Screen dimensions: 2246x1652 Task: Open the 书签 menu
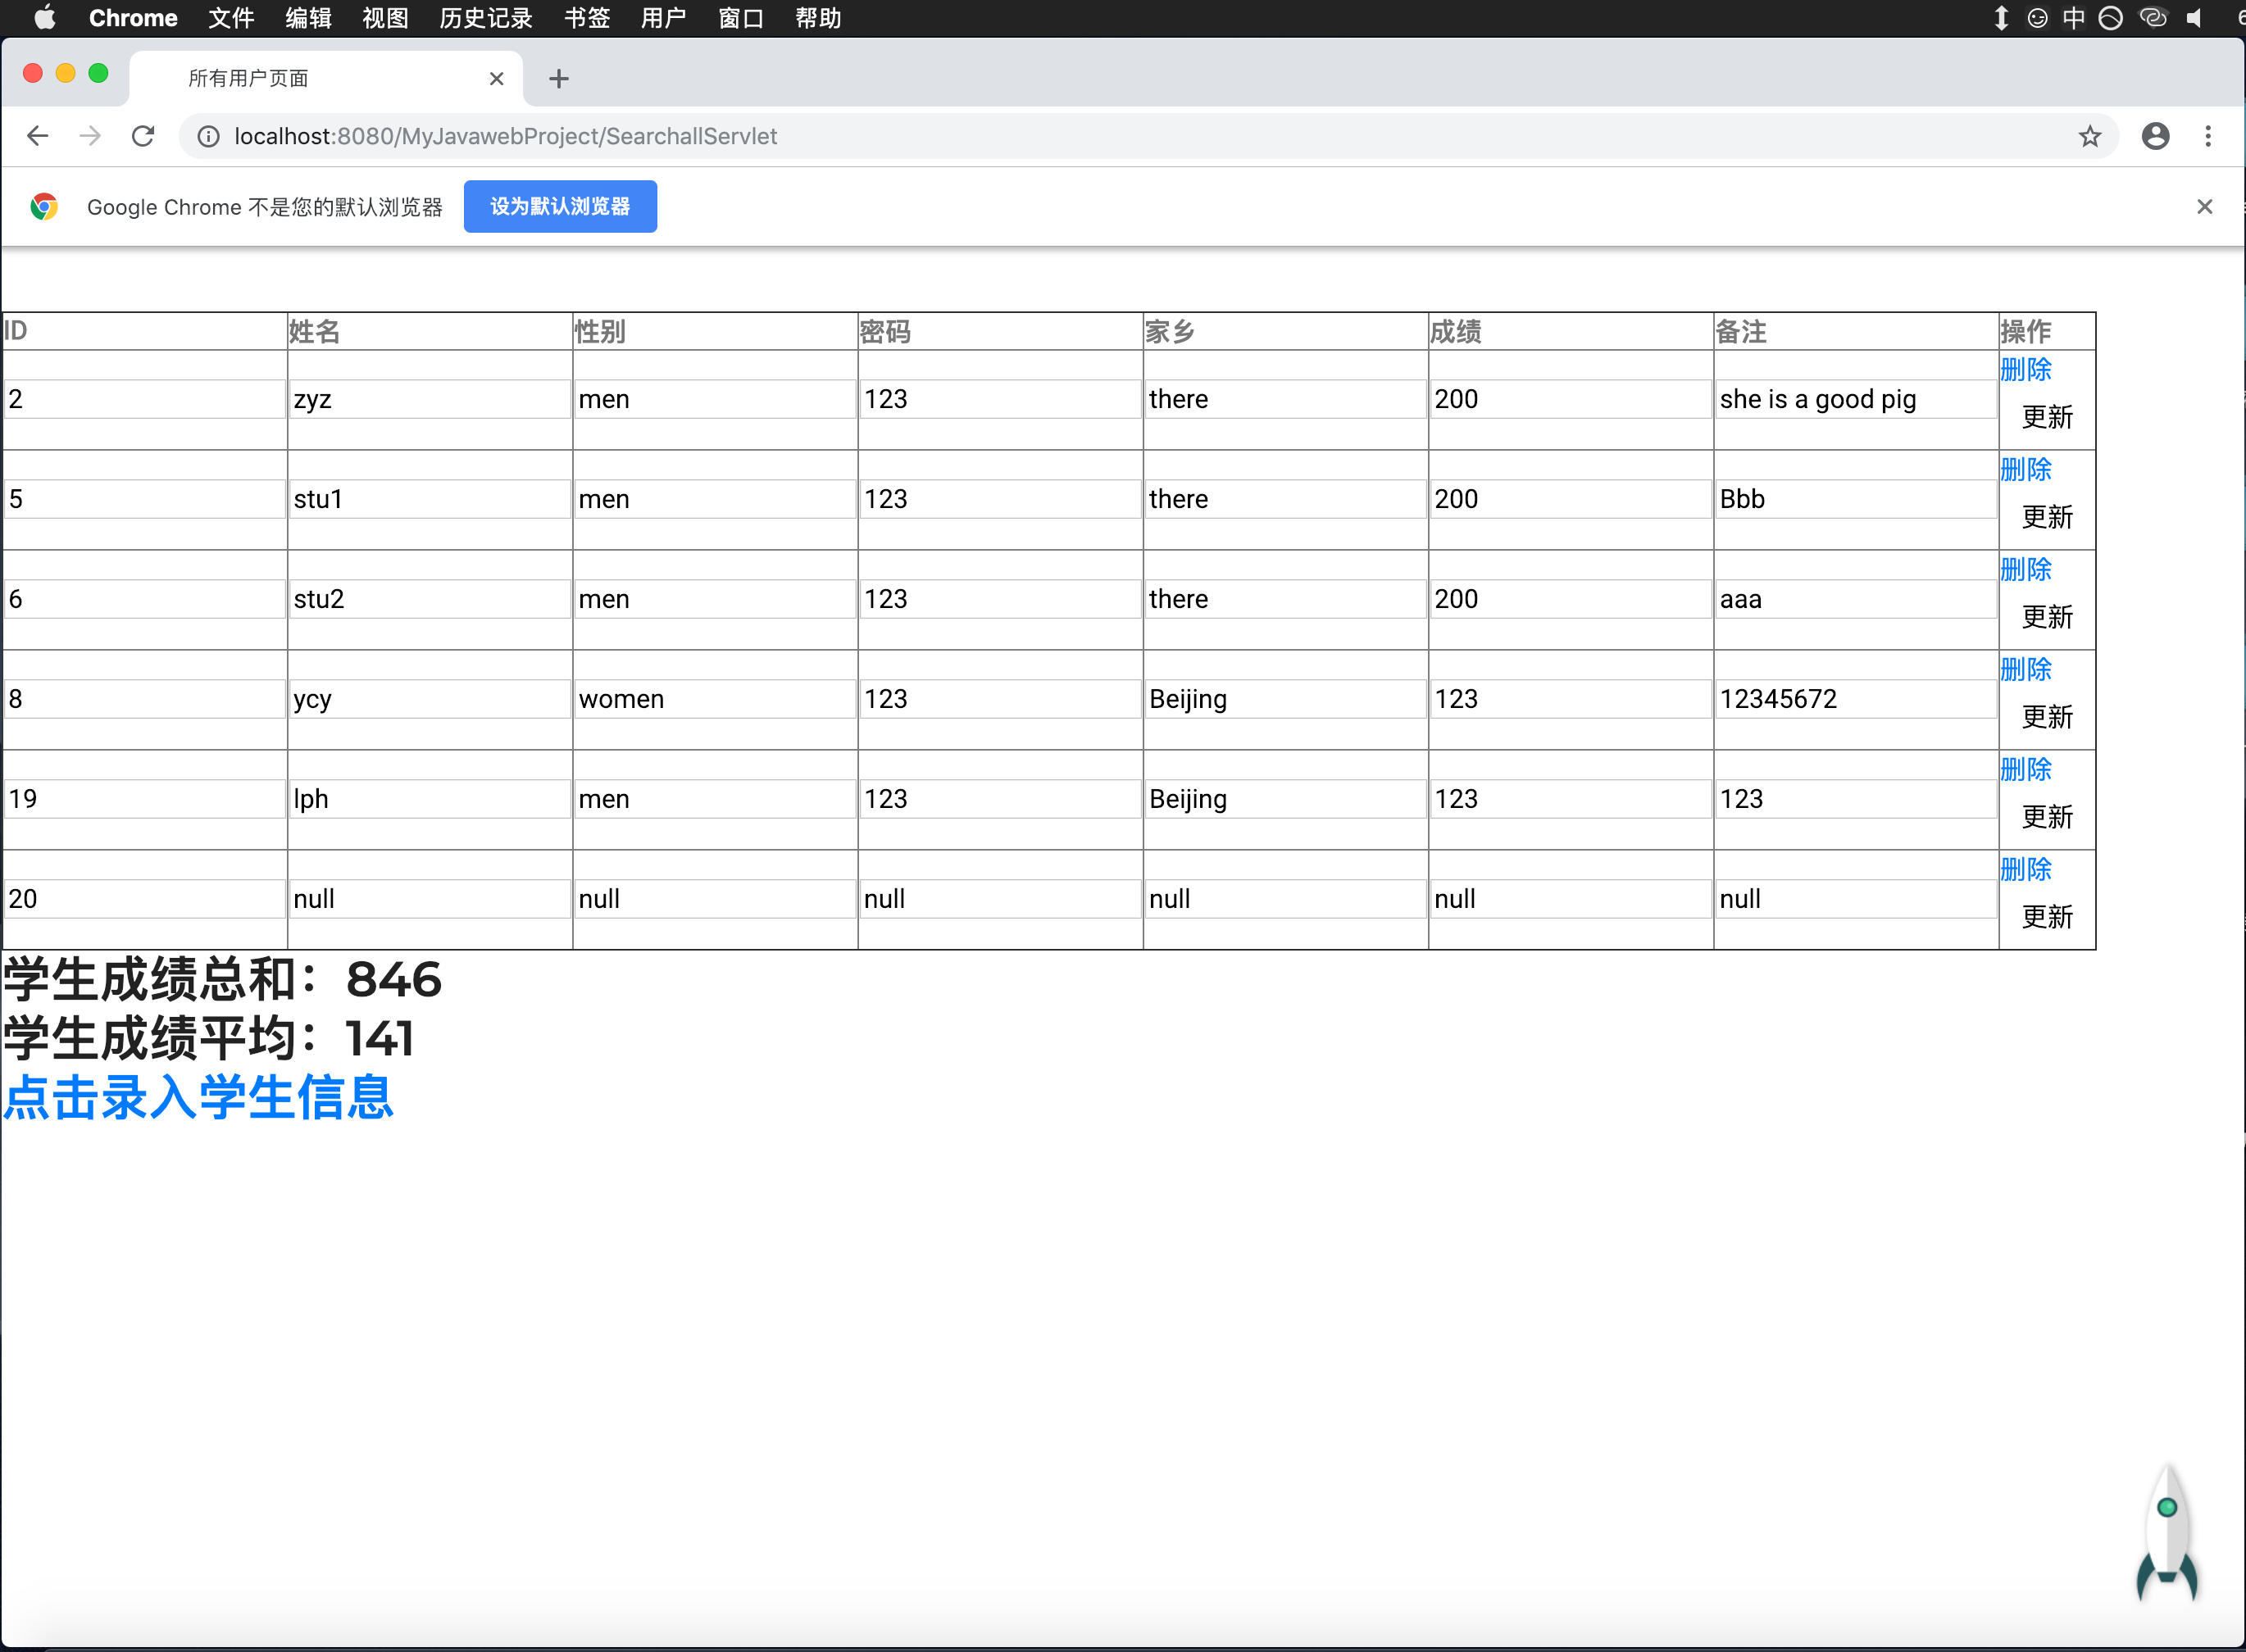tap(586, 18)
